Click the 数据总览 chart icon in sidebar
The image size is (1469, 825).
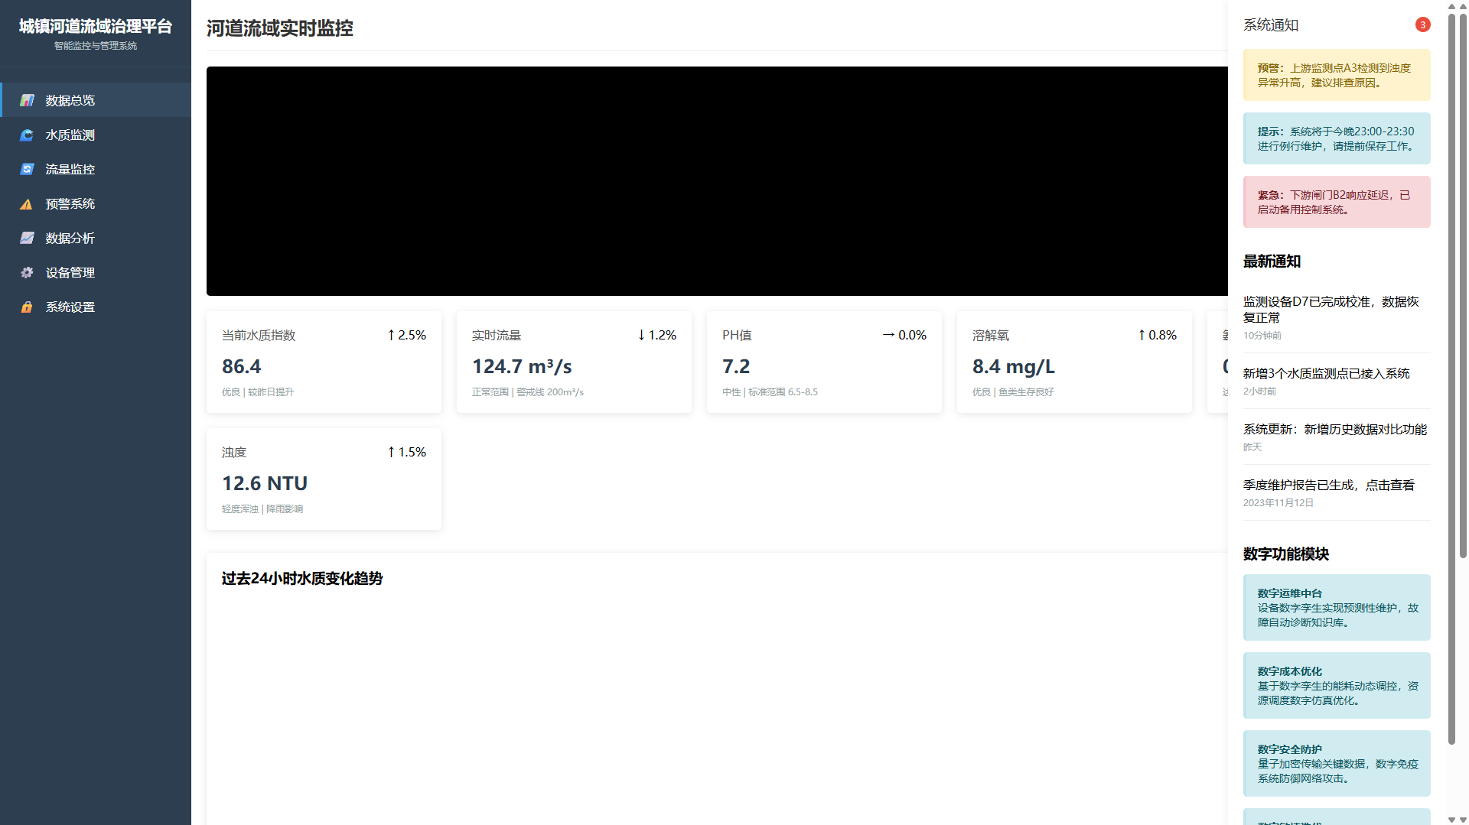(27, 100)
